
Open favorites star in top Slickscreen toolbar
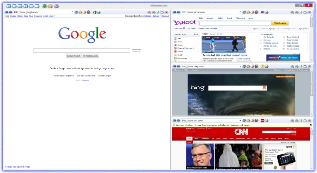pyautogui.click(x=50, y=6)
